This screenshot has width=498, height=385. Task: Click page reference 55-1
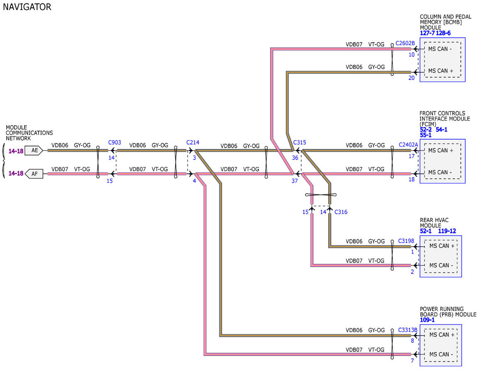coord(426,135)
